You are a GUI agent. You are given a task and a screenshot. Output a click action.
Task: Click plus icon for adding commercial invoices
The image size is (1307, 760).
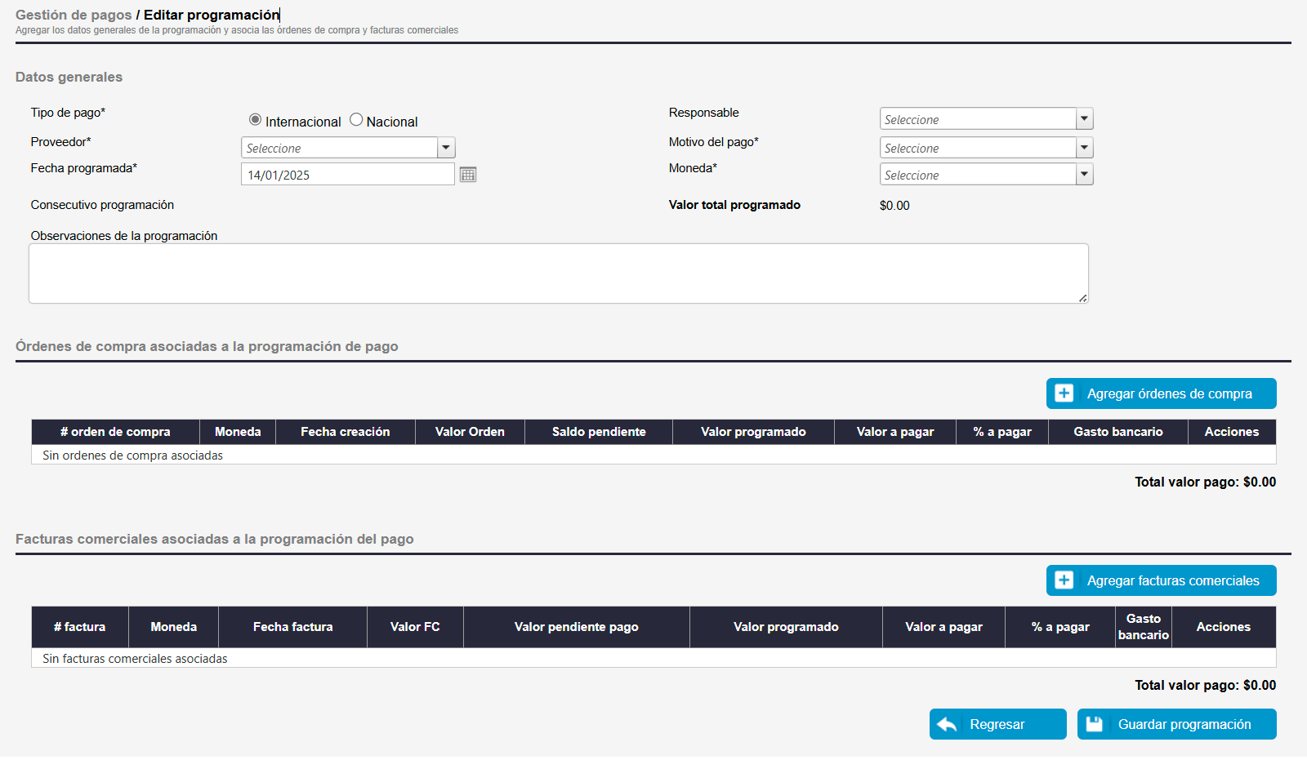(1064, 580)
